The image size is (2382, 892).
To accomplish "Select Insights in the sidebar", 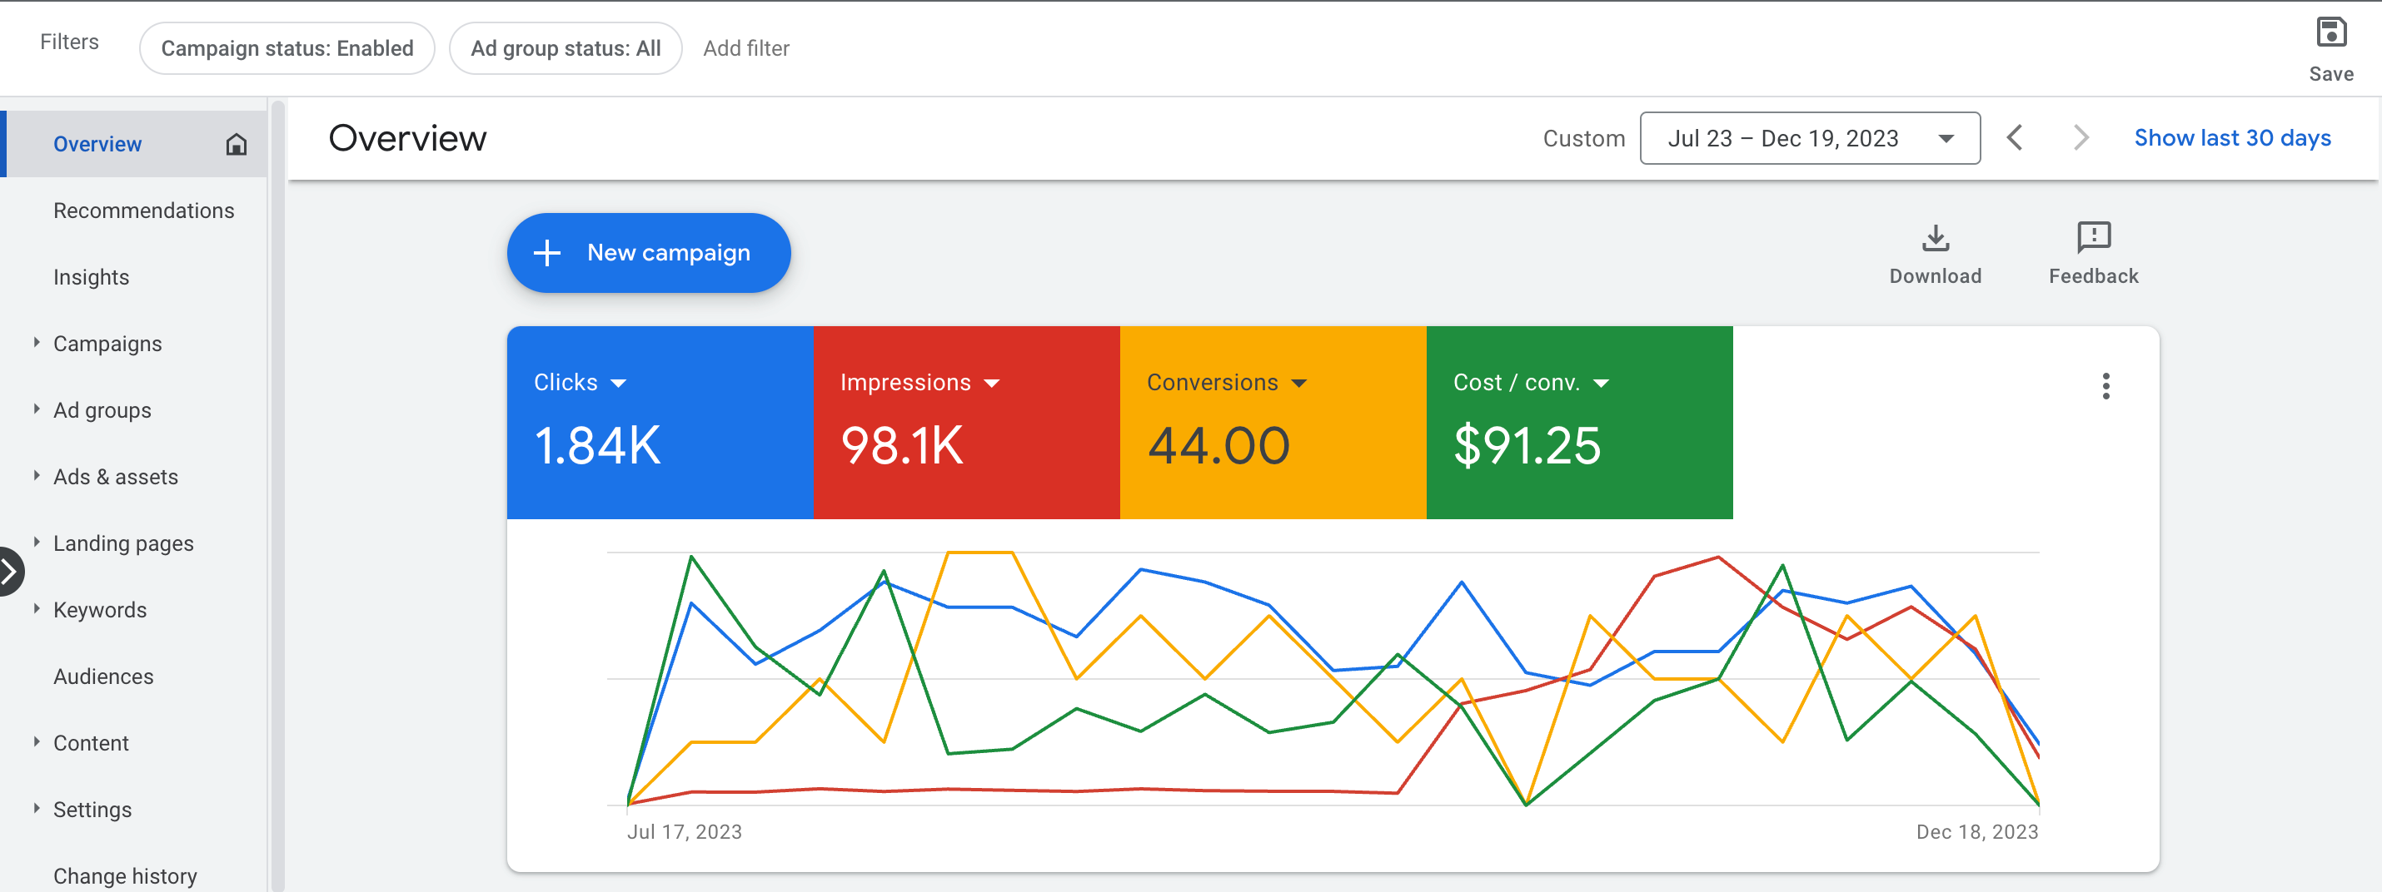I will 91,277.
